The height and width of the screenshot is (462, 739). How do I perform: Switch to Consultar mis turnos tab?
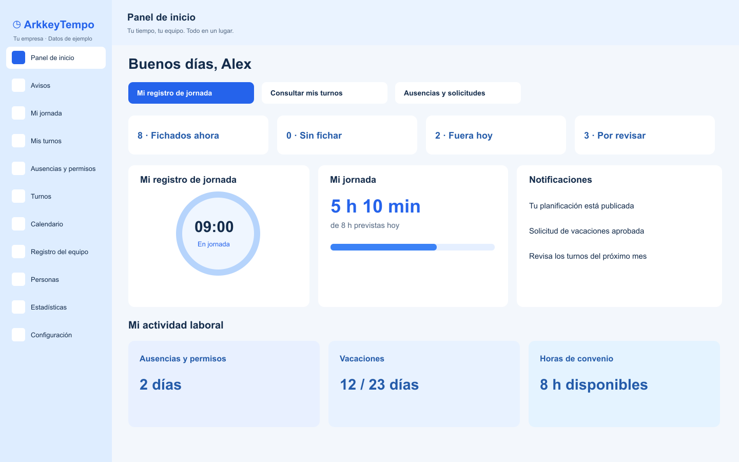tap(324, 93)
